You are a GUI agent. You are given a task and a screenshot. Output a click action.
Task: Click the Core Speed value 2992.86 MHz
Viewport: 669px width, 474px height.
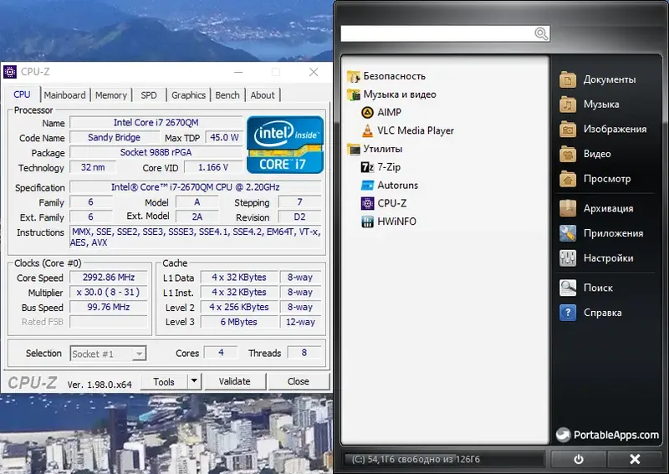109,278
